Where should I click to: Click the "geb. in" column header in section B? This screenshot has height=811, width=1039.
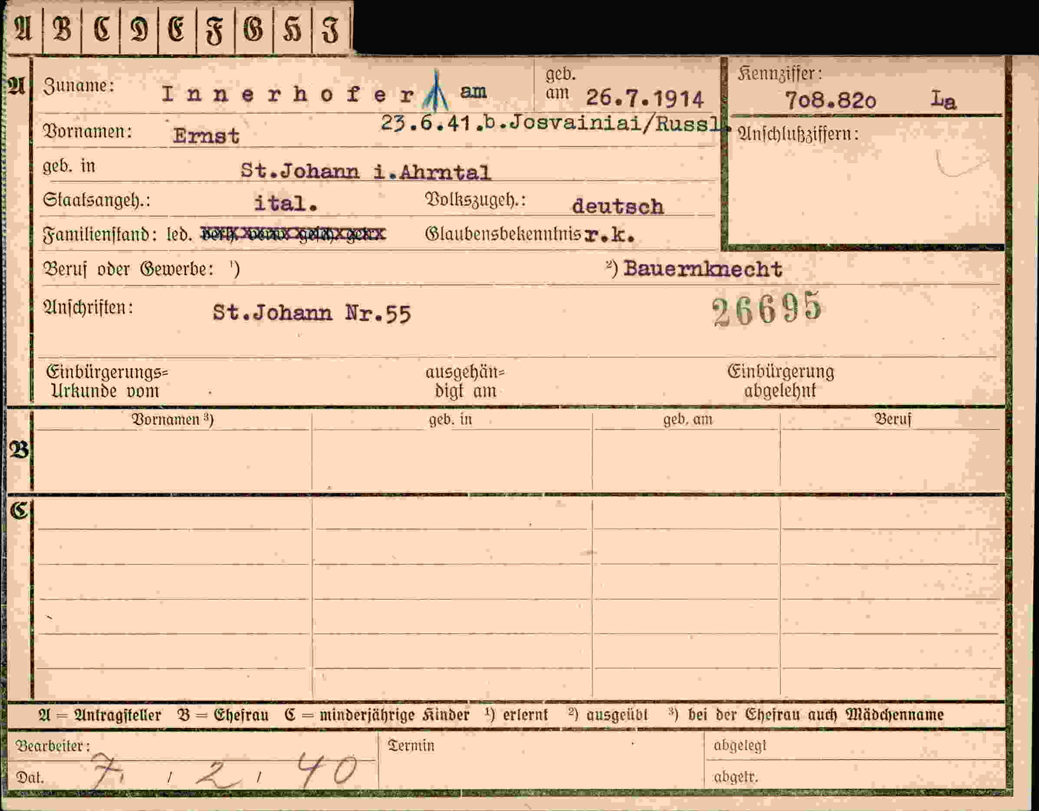coord(450,420)
